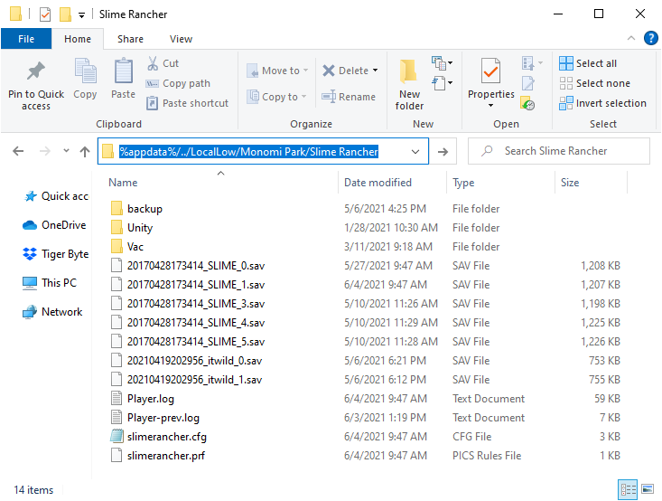
Task: Expand the address bar history dropdown
Action: pos(415,152)
